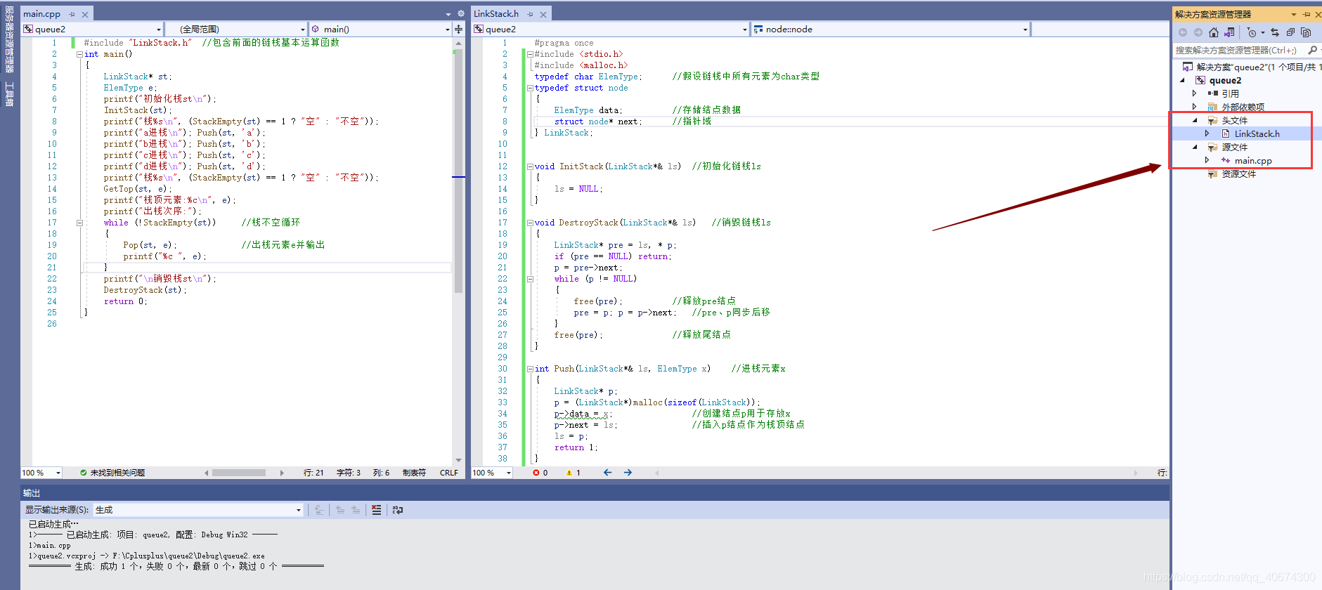Screen dimensions: 1322x590
Task: Click the error count indicator in LinkStack.h status
Action: point(540,473)
